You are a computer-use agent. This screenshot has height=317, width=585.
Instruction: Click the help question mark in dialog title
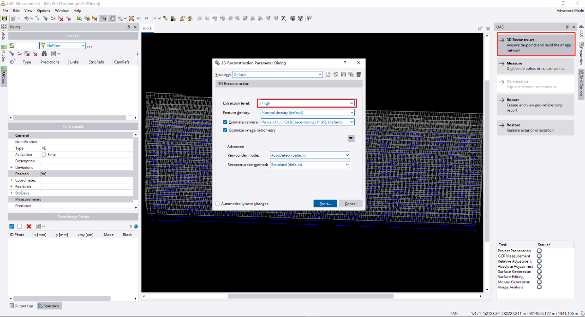click(345, 63)
